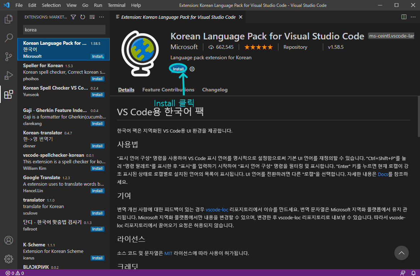Open the Terminal menu
Viewport: 420px width, 276px height.
[x=117, y=5]
